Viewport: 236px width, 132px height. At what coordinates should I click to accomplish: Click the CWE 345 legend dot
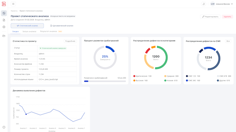coord(187,81)
